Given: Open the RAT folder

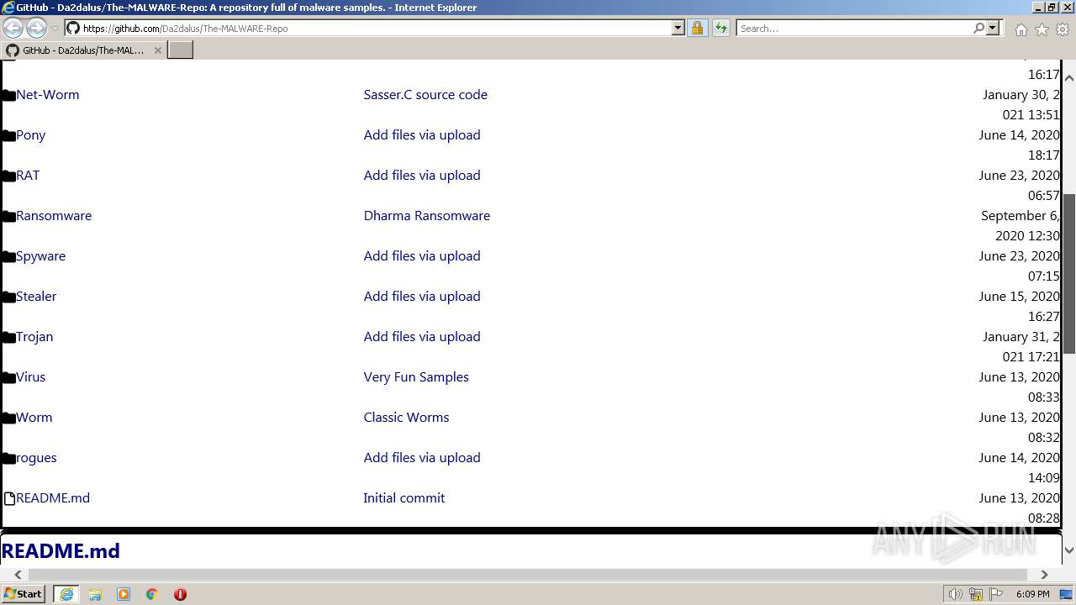Looking at the screenshot, I should pos(28,176).
